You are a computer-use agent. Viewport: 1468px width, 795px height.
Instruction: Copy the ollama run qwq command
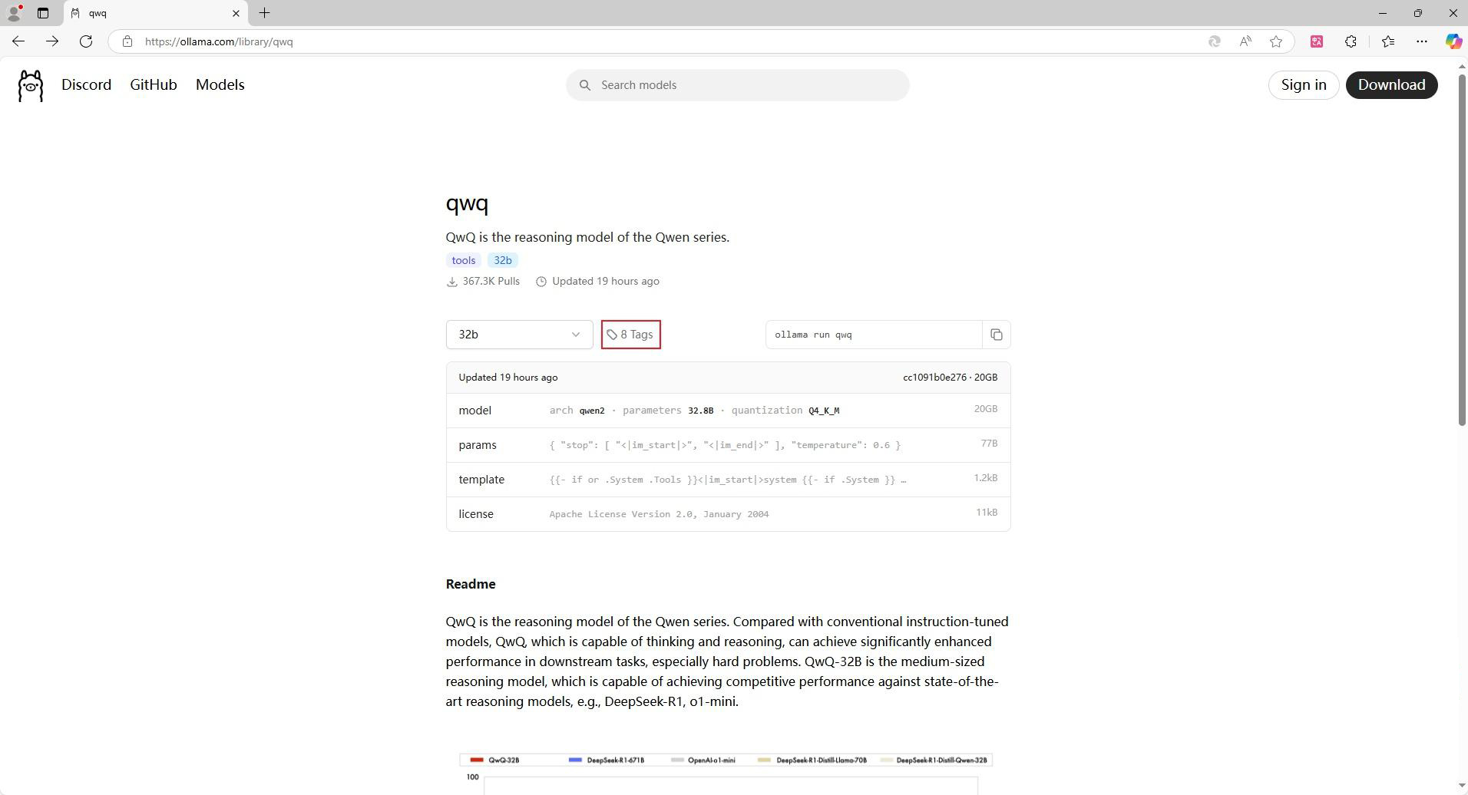[996, 335]
